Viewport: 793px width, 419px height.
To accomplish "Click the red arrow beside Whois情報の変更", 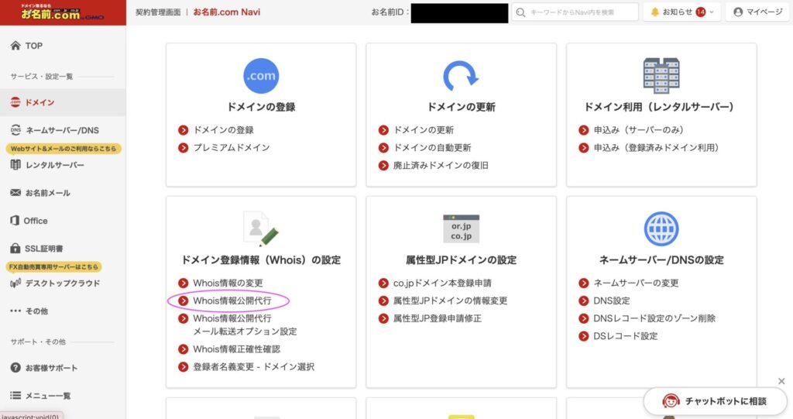I will (183, 283).
